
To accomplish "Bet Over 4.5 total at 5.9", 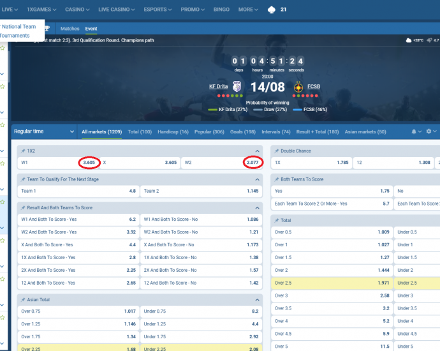I will point(332,334).
